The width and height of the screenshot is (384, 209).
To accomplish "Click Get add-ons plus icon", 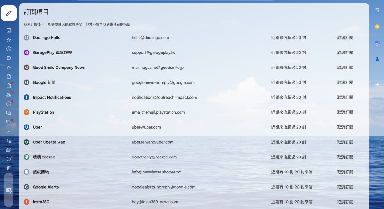I will 377,84.
